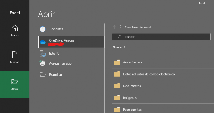214x113 pixels.
Task: Open the Documentos folder
Action: click(163, 86)
